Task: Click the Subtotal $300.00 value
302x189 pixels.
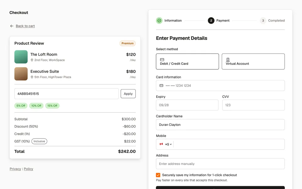Action: point(129,119)
